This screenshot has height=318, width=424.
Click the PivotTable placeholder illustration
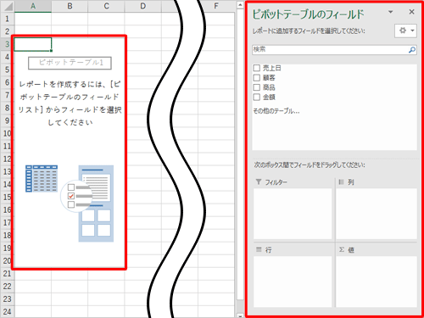tap(70, 204)
